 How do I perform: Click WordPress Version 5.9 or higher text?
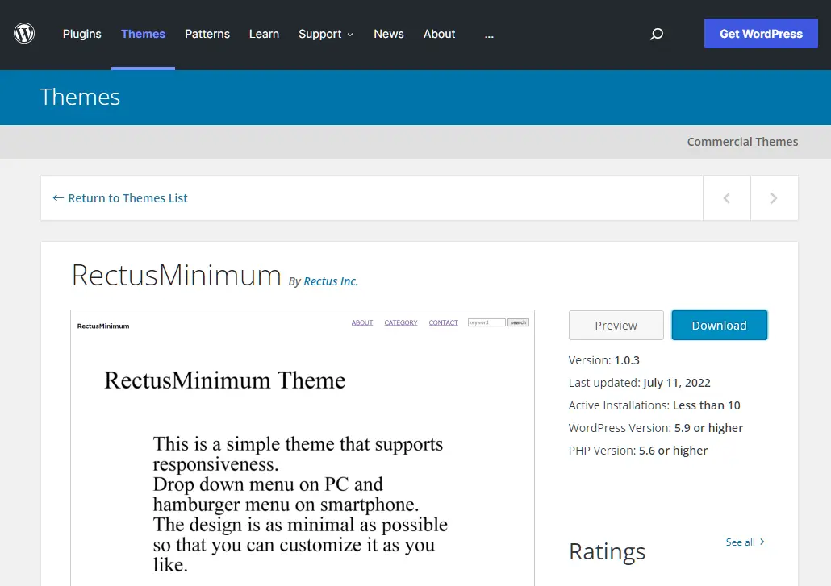(x=656, y=428)
